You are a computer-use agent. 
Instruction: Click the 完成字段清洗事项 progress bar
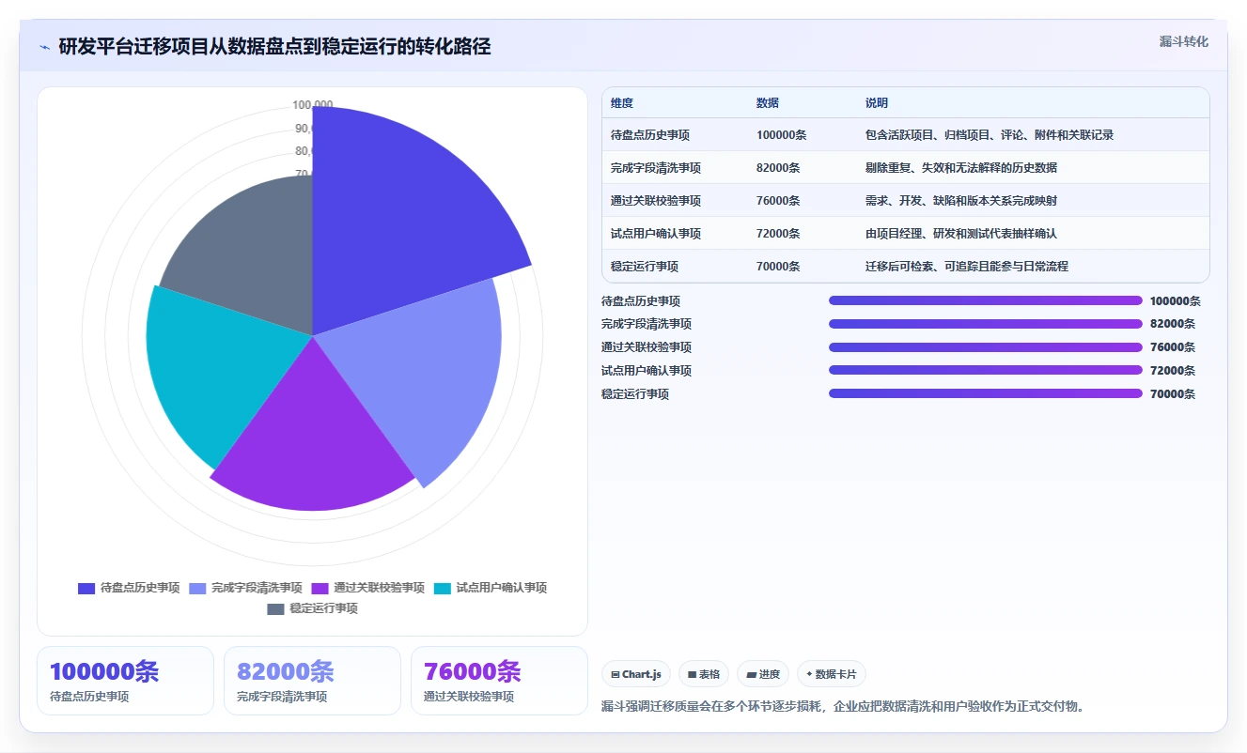coord(986,324)
